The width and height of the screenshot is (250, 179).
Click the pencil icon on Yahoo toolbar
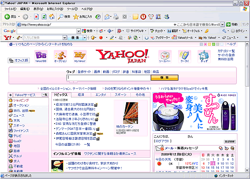click(18, 38)
